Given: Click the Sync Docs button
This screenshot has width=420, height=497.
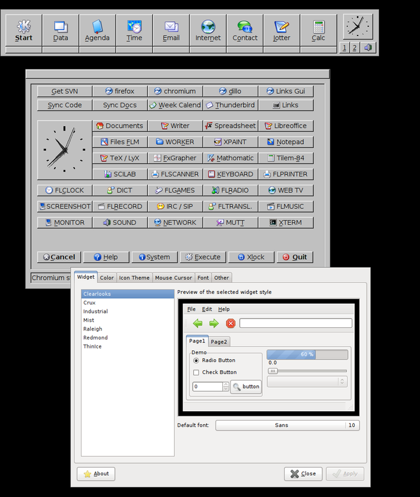Looking at the screenshot, I should 120,105.
